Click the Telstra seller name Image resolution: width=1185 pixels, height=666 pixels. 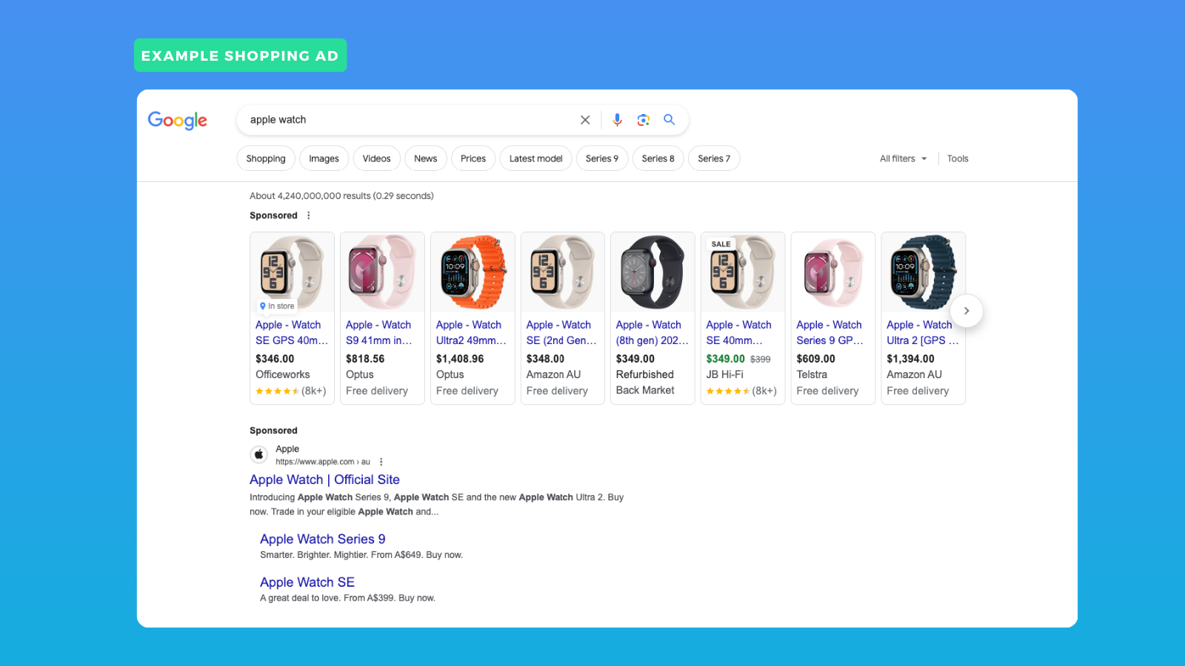click(x=812, y=374)
